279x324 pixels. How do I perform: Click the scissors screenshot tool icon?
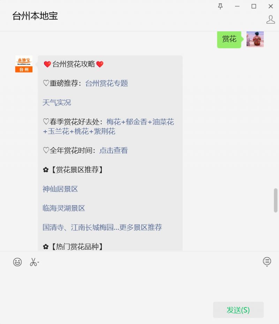(33, 262)
